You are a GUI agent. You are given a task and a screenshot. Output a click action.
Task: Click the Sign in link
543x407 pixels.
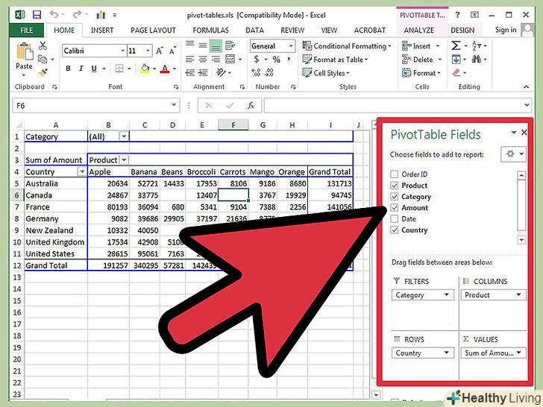(506, 31)
